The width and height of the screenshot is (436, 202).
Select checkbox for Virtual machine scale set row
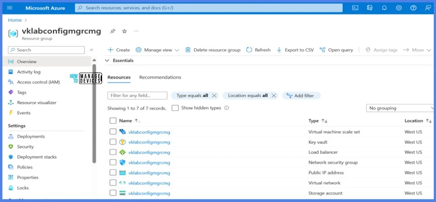113,132
